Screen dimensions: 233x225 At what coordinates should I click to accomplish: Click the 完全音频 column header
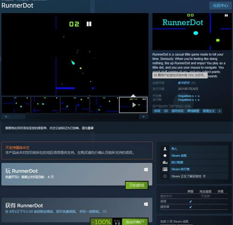tap(205, 192)
